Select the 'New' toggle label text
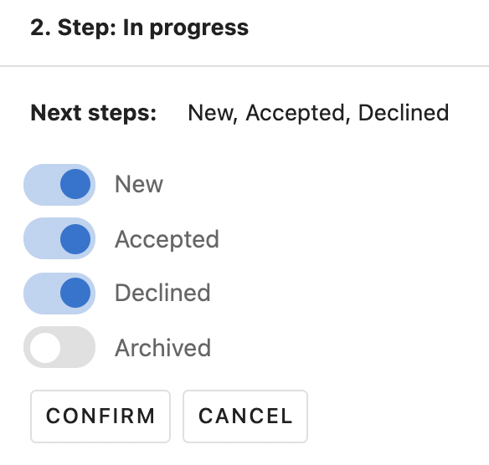This screenshot has height=465, width=489. coord(139,184)
